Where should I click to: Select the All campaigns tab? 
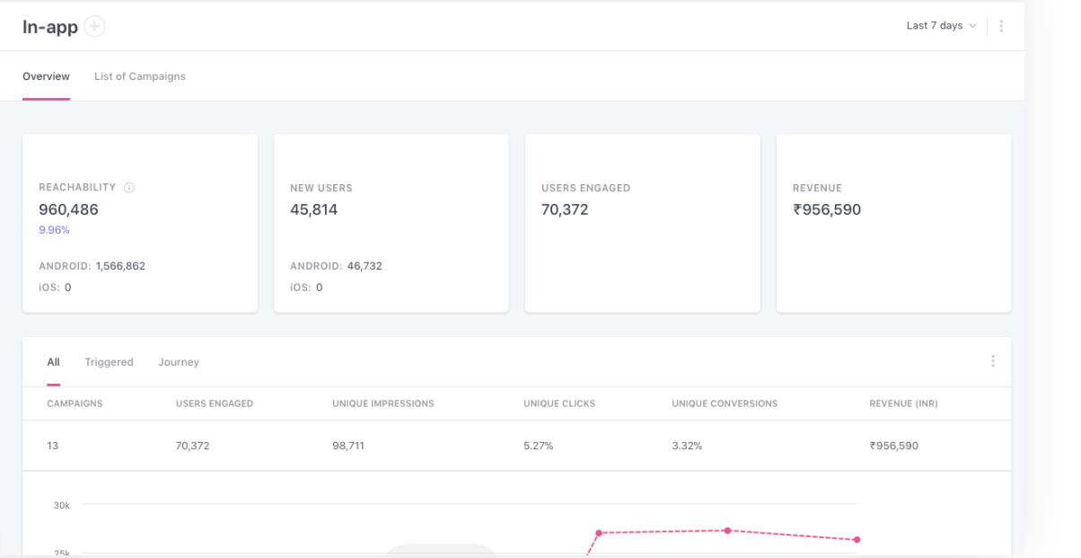53,362
